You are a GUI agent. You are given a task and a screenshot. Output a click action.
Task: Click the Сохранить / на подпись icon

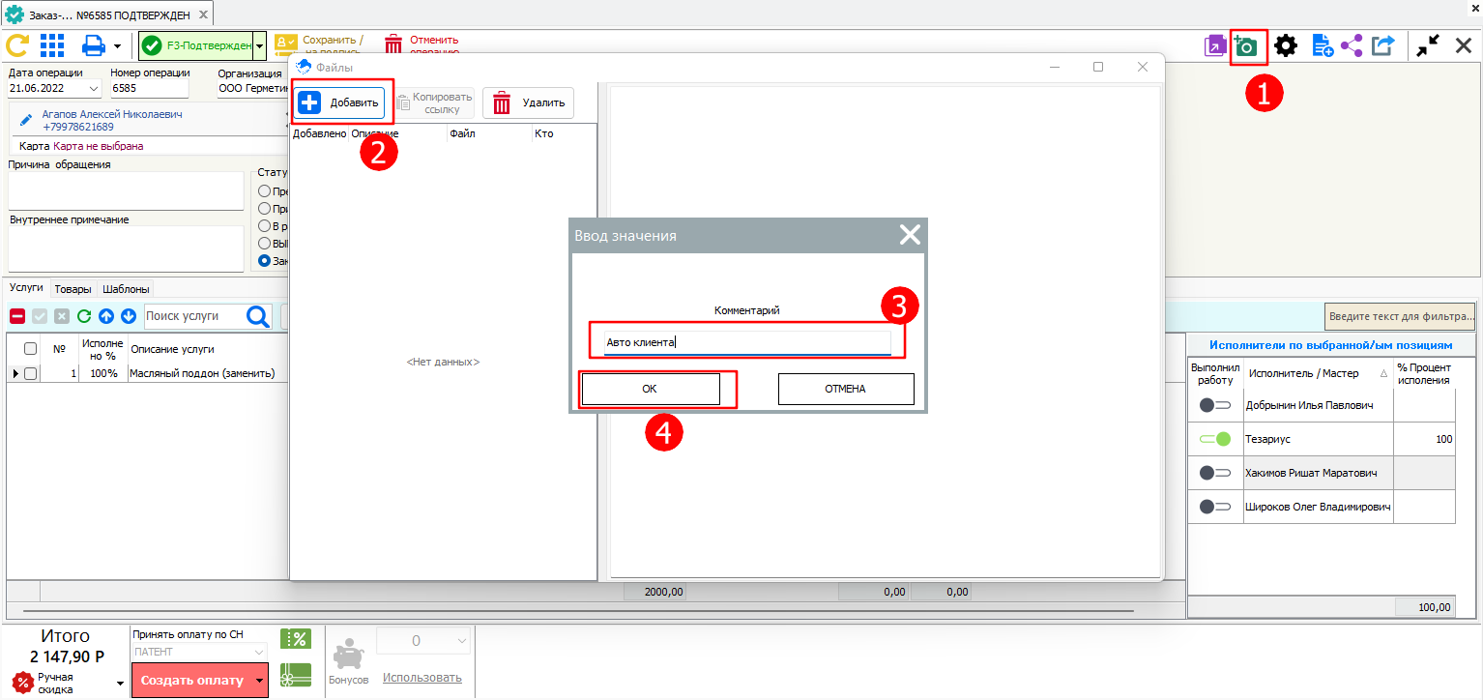tap(286, 44)
